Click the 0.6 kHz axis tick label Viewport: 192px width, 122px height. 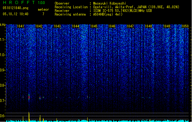[2, 116]
